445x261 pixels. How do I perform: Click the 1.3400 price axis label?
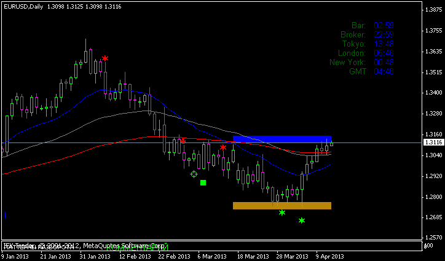pos(433,93)
